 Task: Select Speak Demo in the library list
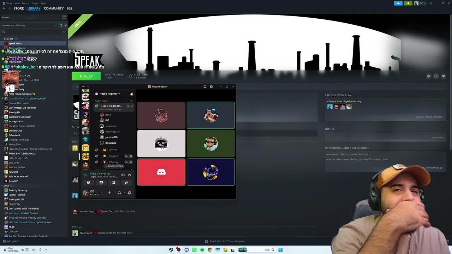(33, 43)
